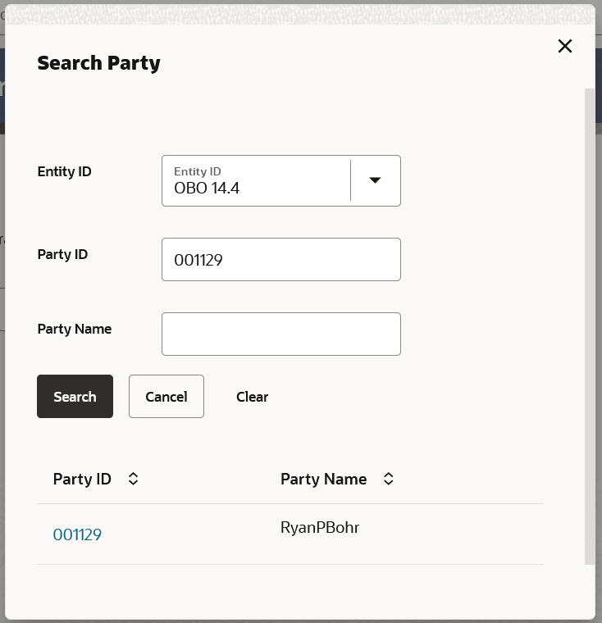Image resolution: width=602 pixels, height=623 pixels.
Task: Click the Party ID form label
Action: (x=62, y=254)
